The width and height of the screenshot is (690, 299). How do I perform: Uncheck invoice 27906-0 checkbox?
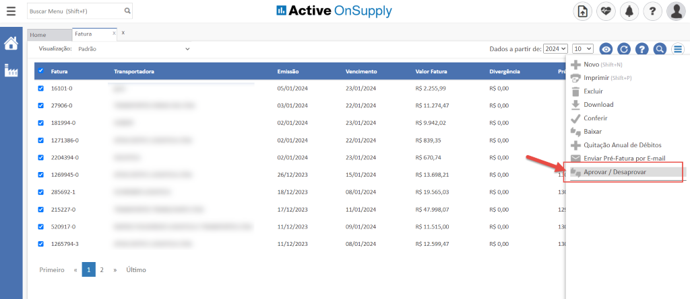tap(41, 105)
